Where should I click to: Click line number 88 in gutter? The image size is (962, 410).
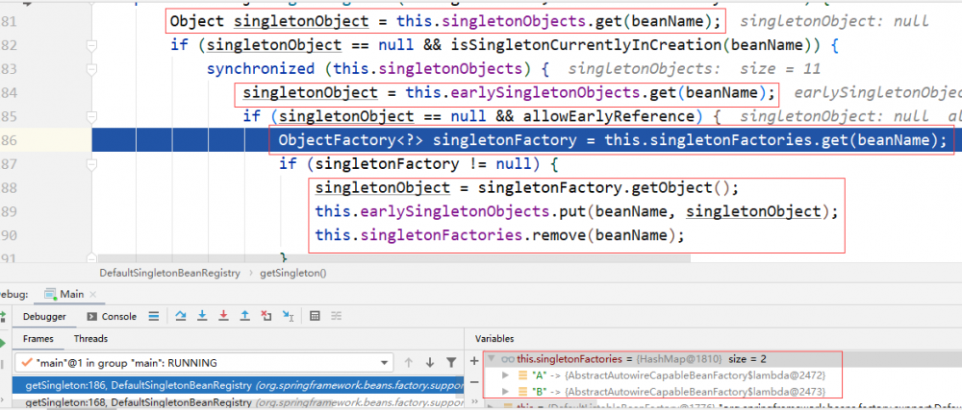coord(10,188)
